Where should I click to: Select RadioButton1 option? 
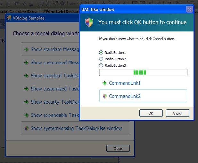112,53
